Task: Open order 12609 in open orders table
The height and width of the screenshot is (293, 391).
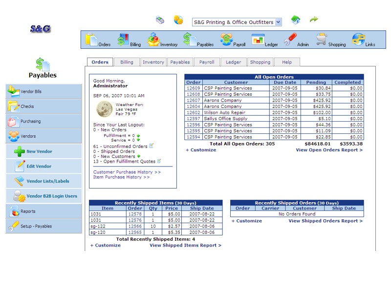Action: point(194,88)
